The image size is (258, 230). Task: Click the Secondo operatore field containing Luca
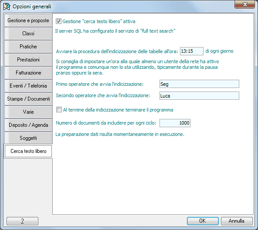pyautogui.click(x=199, y=96)
